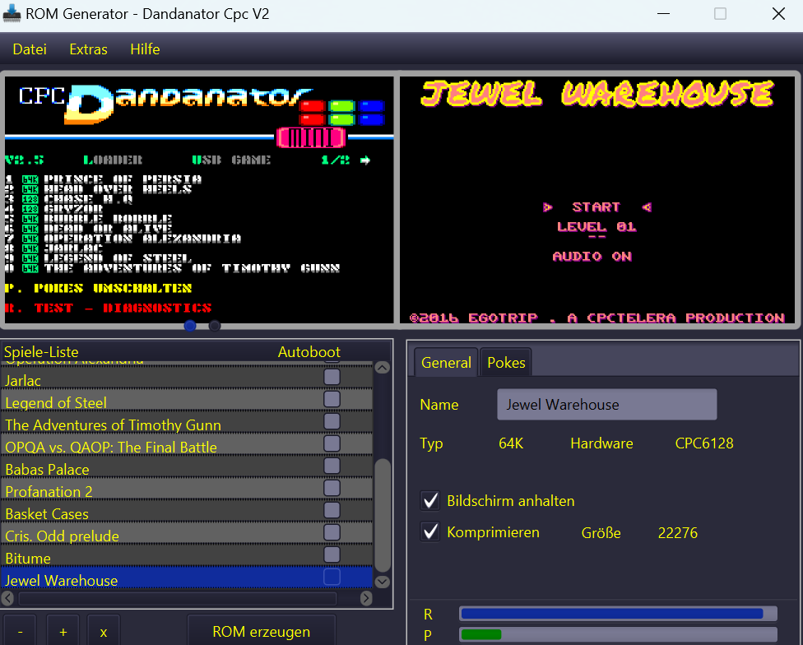Uncheck the Komprimieren checkbox
Viewport: 803px width, 645px height.
click(430, 532)
